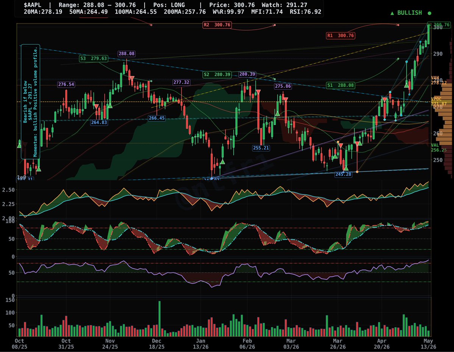Select the 100MA:264.55 reading
The image size is (454, 352).
(136, 12)
